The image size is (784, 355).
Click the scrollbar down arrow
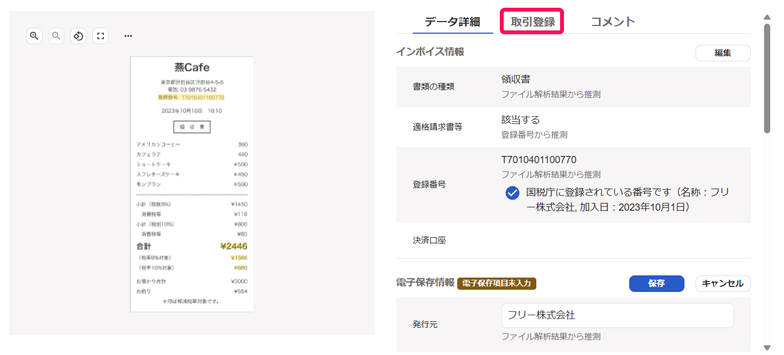(x=767, y=348)
